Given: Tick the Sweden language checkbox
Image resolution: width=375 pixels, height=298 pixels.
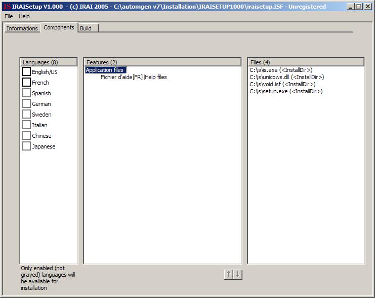Looking at the screenshot, I should [x=26, y=115].
